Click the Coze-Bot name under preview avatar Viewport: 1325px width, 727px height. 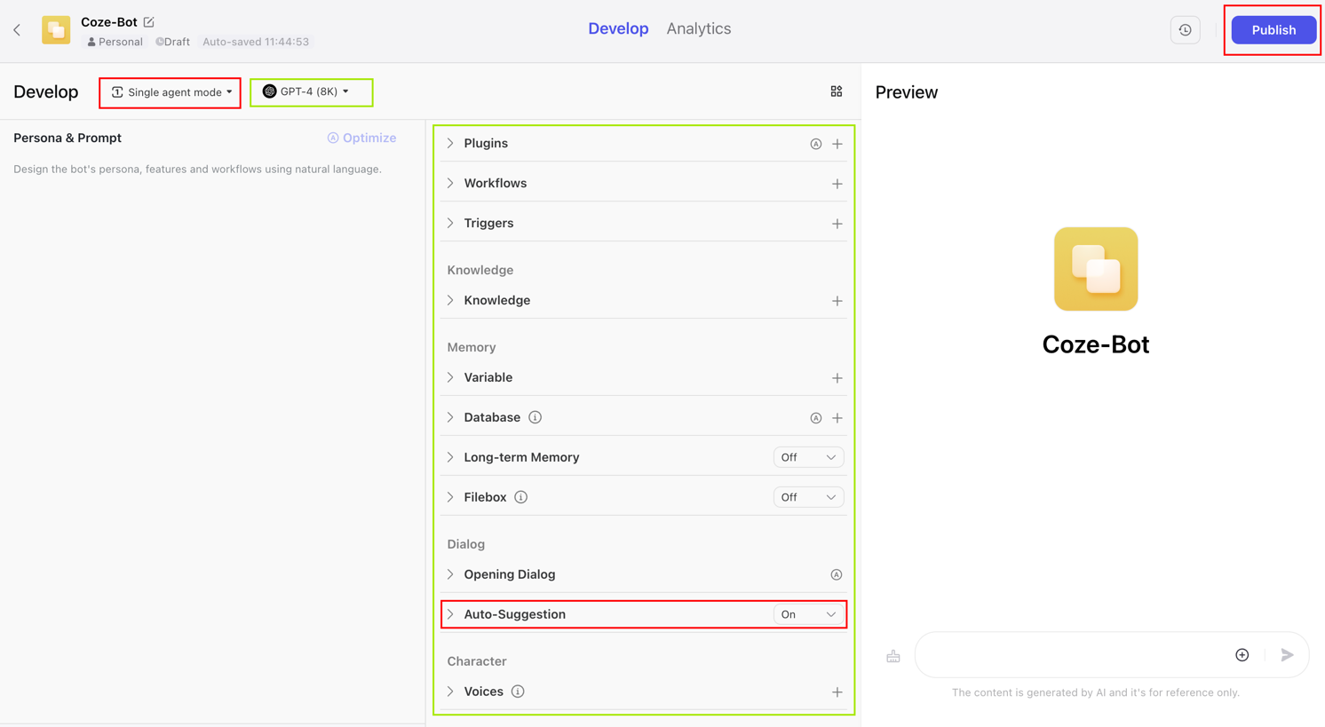pos(1096,344)
